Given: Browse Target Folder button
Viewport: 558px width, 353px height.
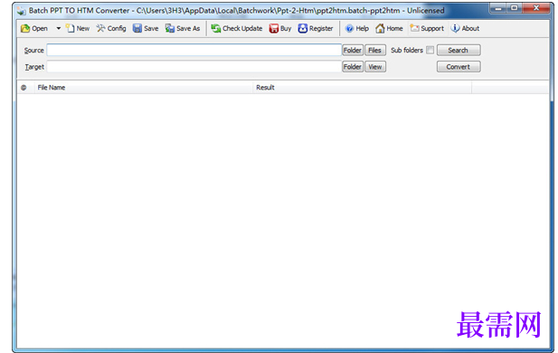Looking at the screenshot, I should (353, 67).
